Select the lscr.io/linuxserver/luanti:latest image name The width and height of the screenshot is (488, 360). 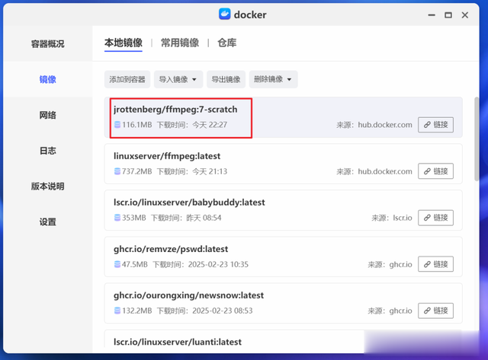(178, 342)
